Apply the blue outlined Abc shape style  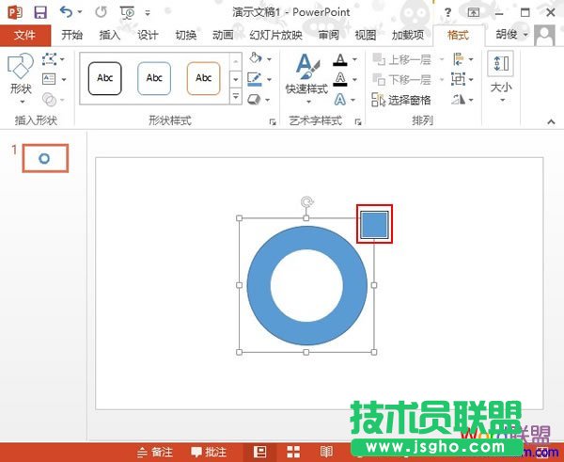(x=154, y=78)
